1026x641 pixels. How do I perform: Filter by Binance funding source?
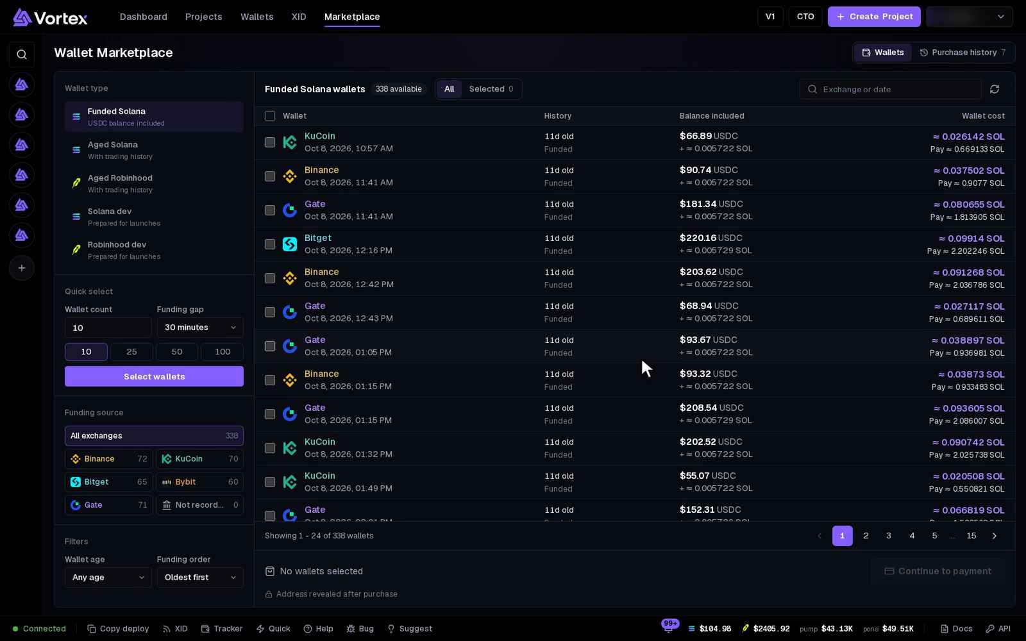[109, 459]
